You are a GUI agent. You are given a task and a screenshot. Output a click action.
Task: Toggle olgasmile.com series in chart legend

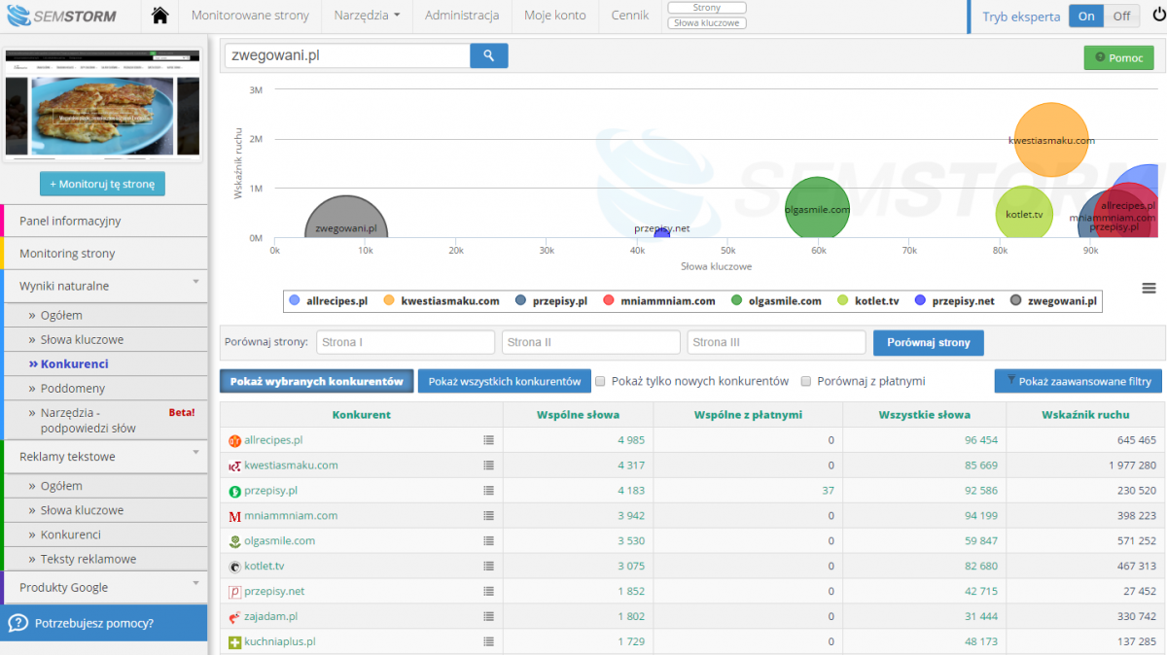point(776,301)
